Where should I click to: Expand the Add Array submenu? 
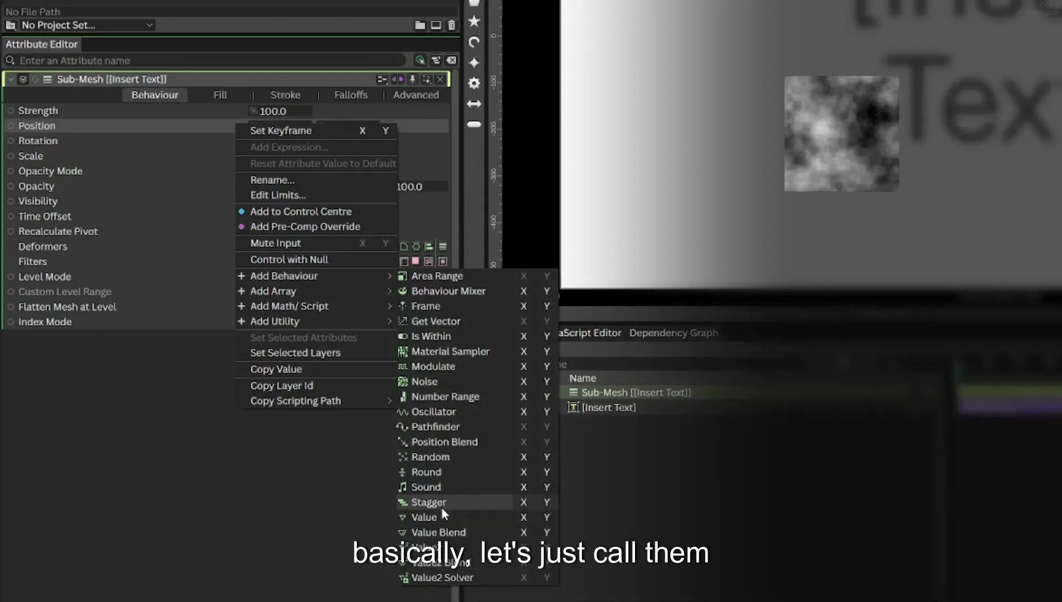pyautogui.click(x=316, y=291)
